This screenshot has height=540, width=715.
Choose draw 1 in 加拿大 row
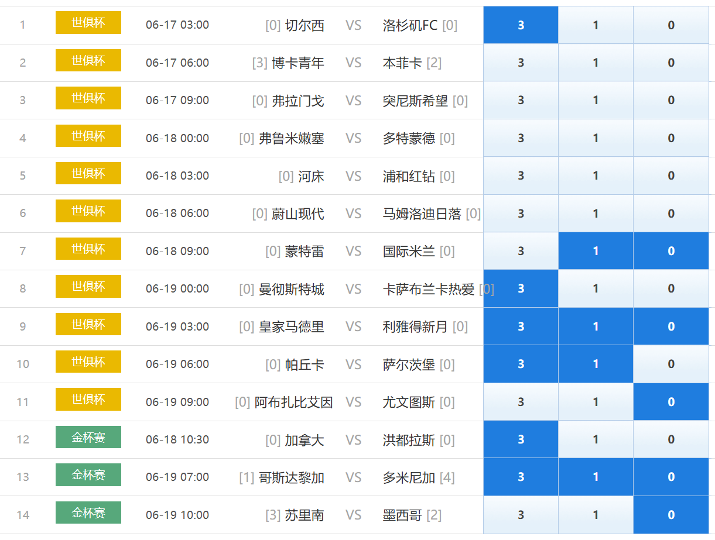(x=596, y=439)
